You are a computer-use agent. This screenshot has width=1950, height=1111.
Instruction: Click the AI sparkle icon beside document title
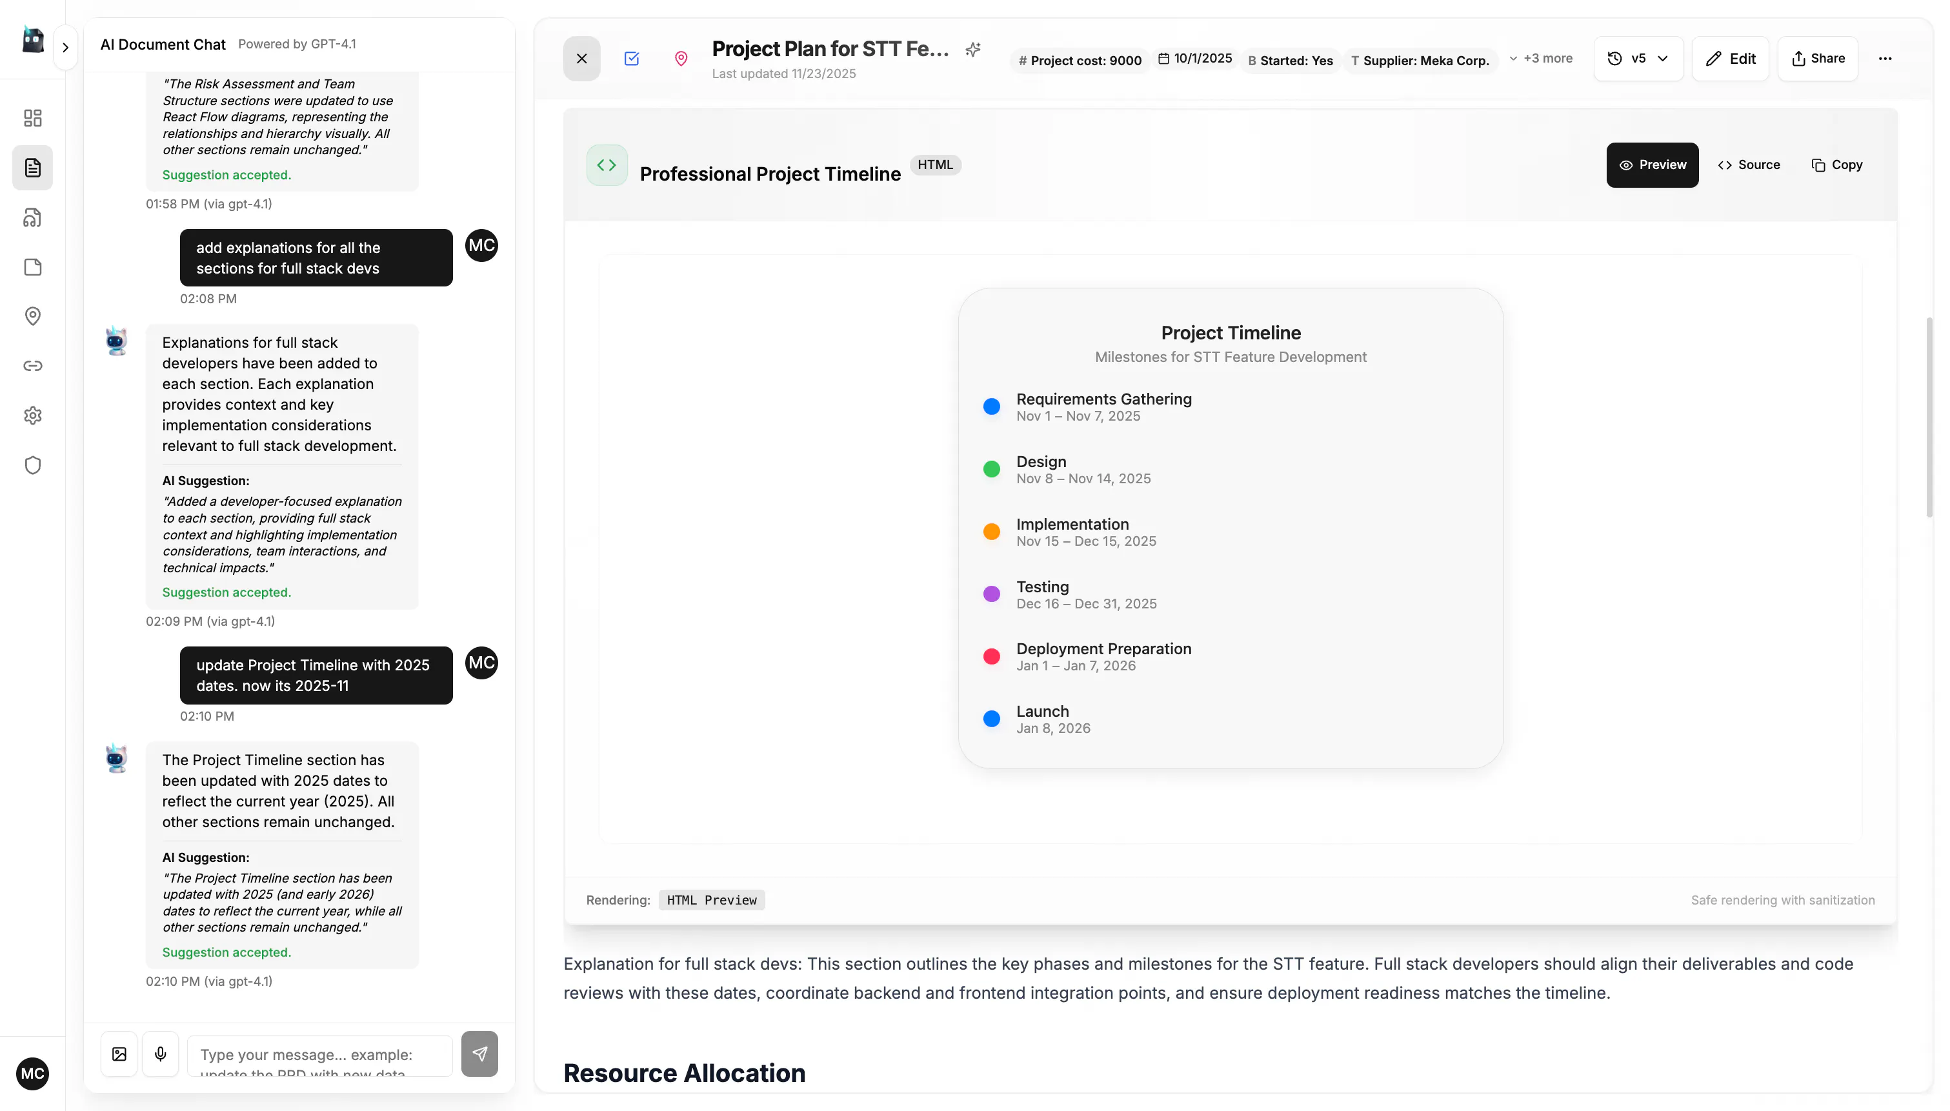pos(972,50)
